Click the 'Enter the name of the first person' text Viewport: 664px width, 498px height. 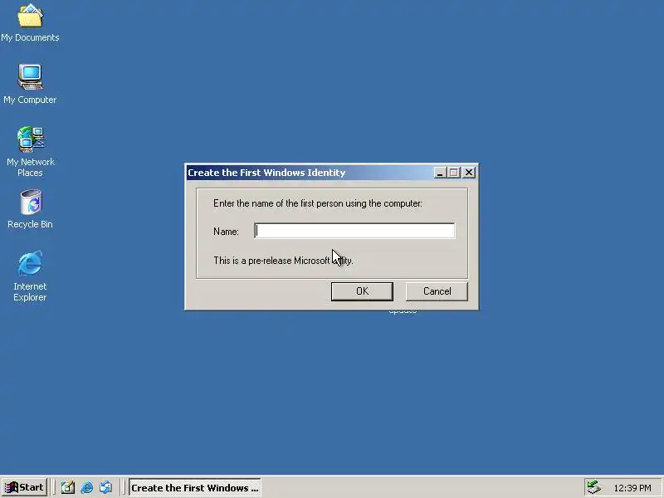point(318,203)
